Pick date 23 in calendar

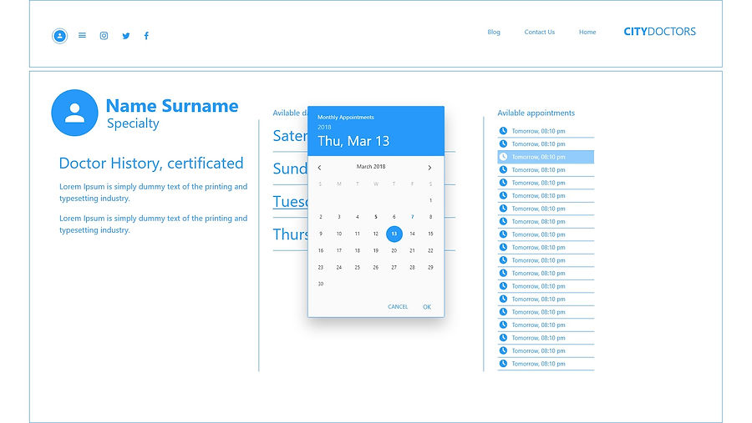321,267
